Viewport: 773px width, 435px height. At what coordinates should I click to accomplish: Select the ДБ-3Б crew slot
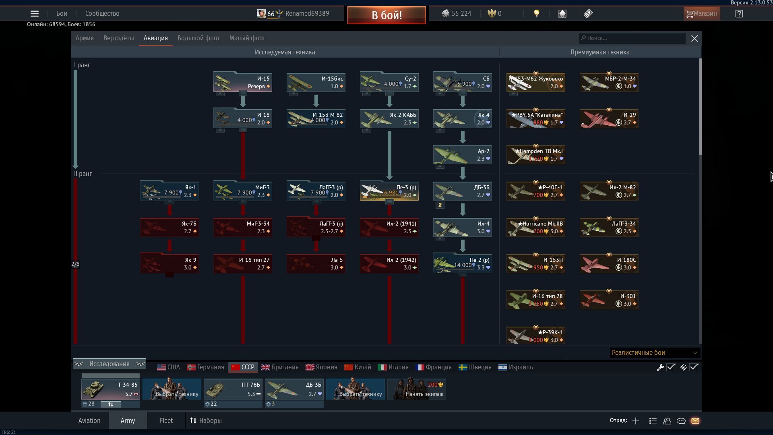294,389
